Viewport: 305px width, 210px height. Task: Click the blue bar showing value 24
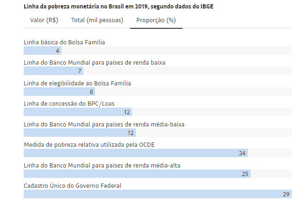click(x=135, y=153)
